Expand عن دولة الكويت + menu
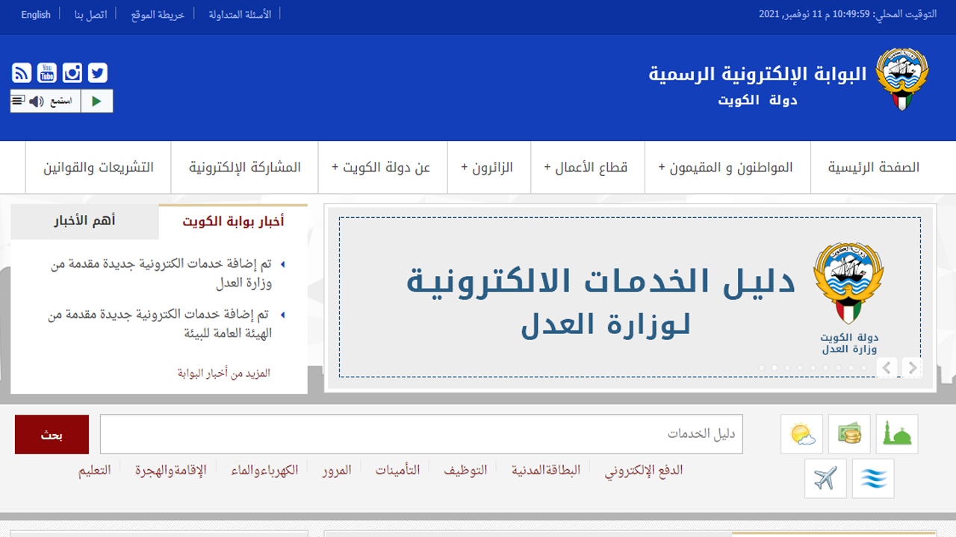 pyautogui.click(x=382, y=167)
